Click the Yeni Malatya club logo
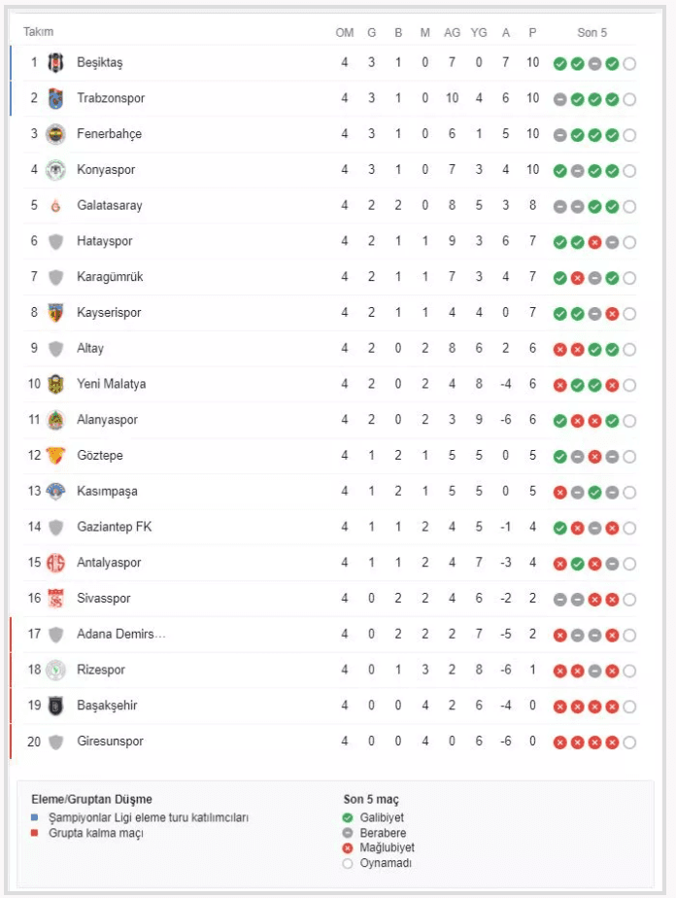 pyautogui.click(x=55, y=384)
